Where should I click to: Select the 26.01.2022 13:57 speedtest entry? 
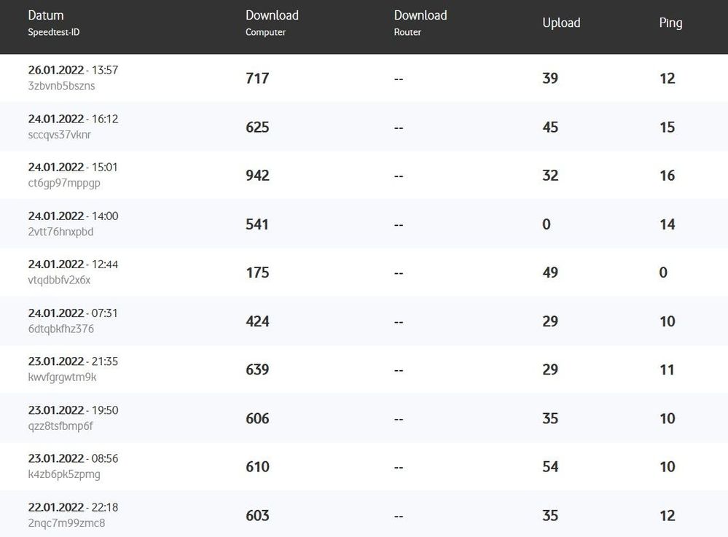(x=73, y=70)
